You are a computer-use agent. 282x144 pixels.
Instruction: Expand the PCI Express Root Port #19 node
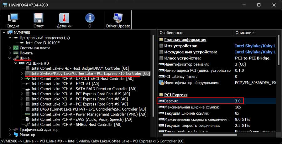point(22,94)
